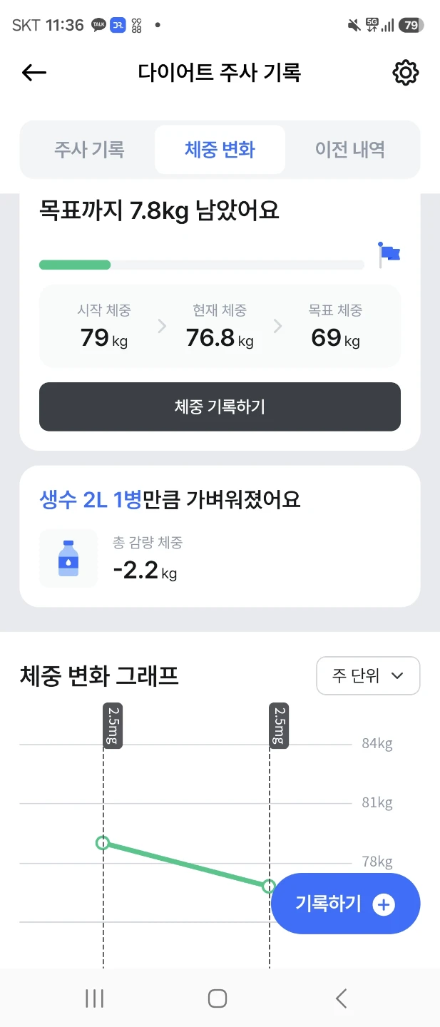The width and height of the screenshot is (440, 1027).
Task: Tap Android back navigation chevron
Action: pyautogui.click(x=341, y=998)
